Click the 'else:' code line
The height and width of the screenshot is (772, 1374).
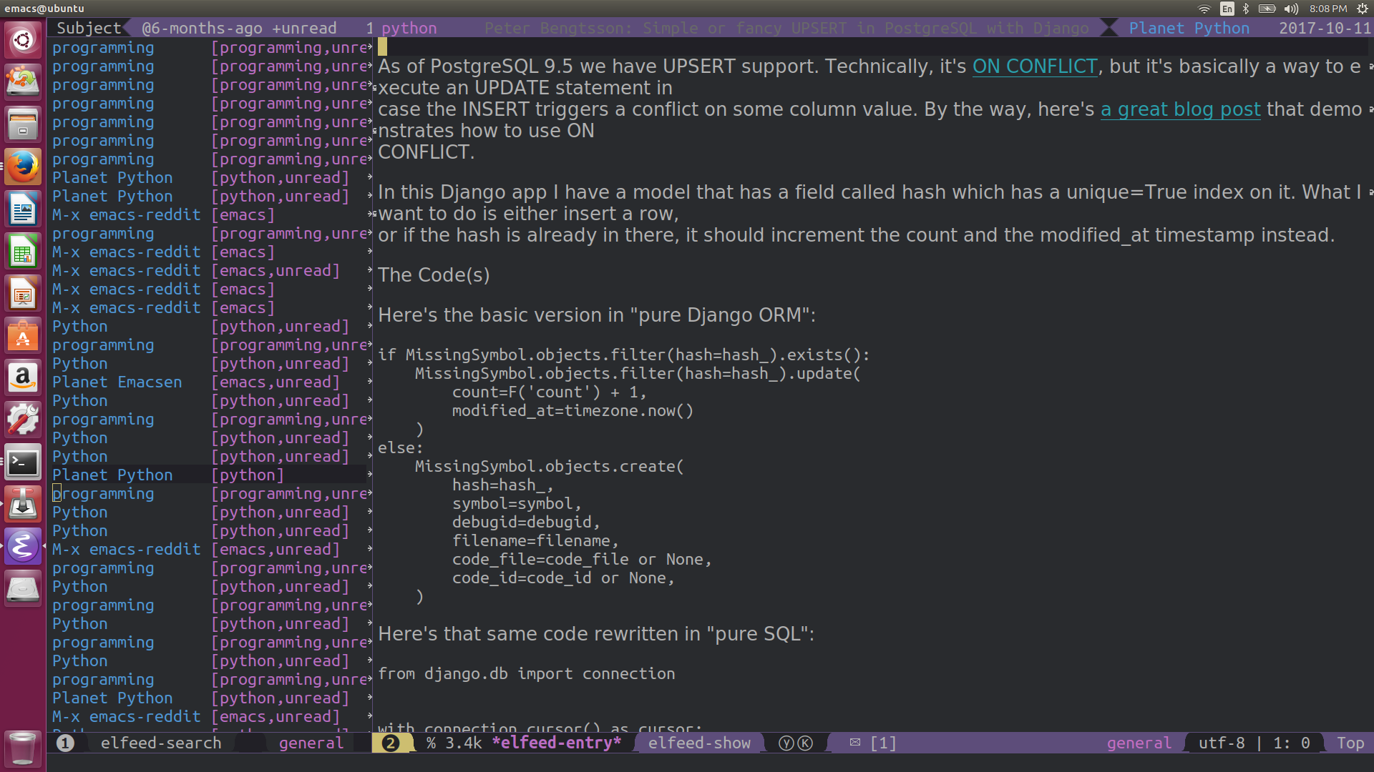(401, 448)
